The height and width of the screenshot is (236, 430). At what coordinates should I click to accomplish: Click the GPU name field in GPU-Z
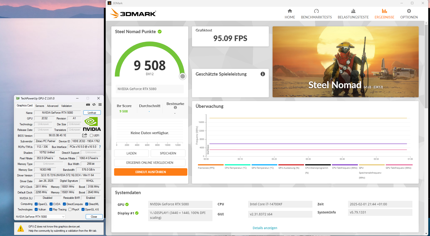click(58, 113)
